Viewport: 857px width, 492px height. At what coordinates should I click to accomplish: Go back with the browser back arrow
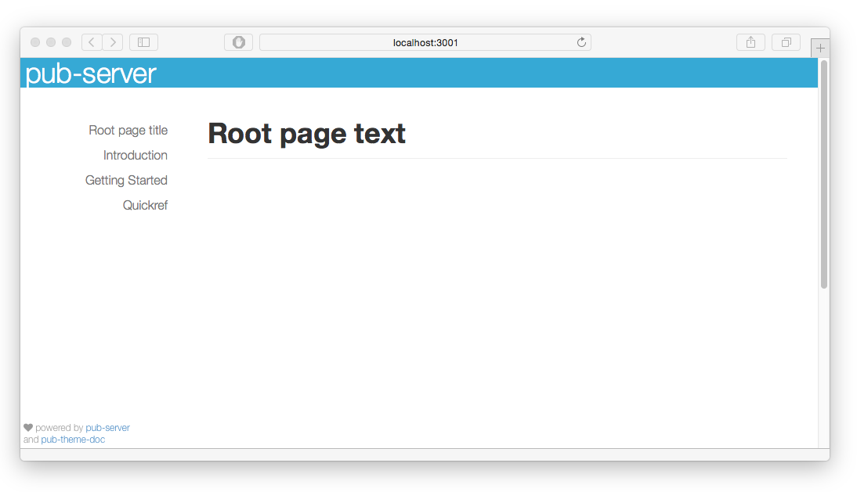coord(92,42)
